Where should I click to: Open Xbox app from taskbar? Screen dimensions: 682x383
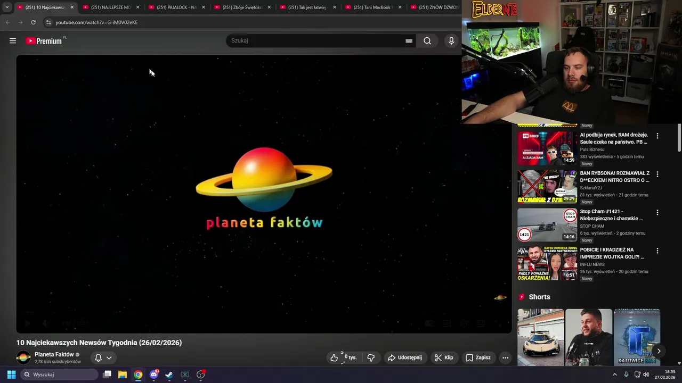tap(185, 374)
